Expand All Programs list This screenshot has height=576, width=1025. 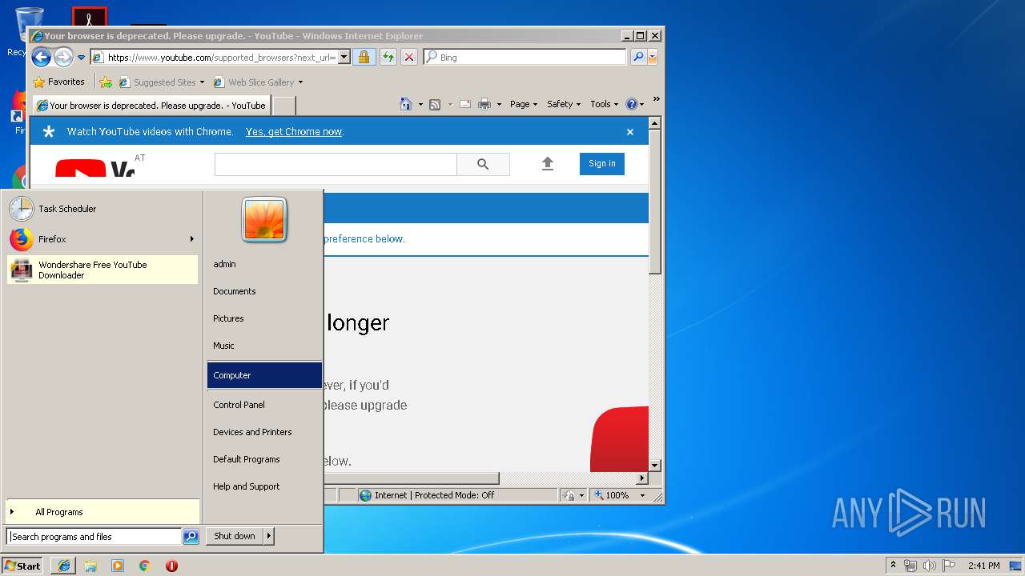tap(102, 512)
